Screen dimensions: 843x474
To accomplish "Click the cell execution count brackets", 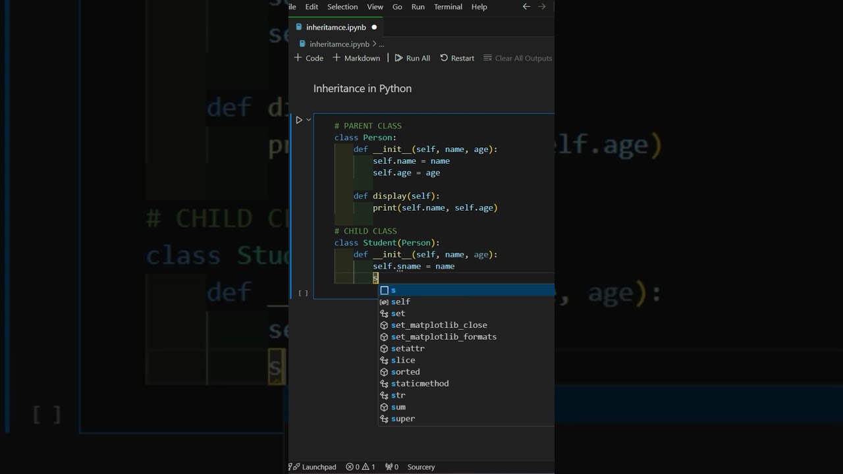I will [x=303, y=293].
